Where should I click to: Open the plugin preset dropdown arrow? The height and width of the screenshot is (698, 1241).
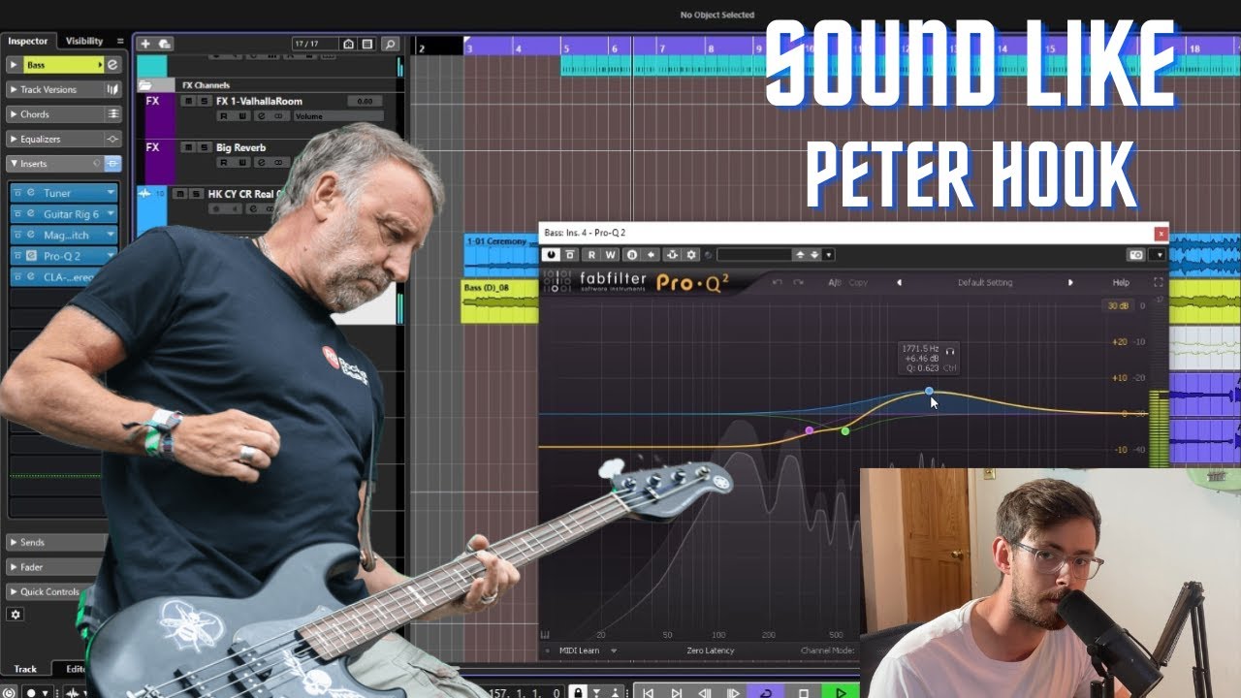(829, 255)
